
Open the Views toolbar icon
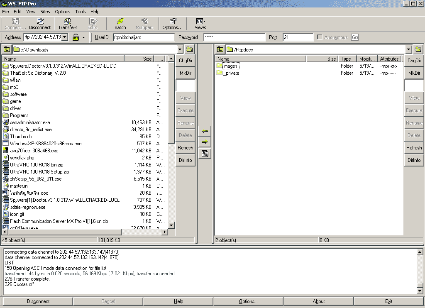click(x=200, y=24)
